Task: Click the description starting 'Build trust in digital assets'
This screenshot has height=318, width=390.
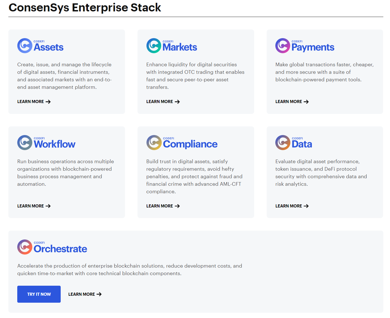Action: pyautogui.click(x=194, y=177)
